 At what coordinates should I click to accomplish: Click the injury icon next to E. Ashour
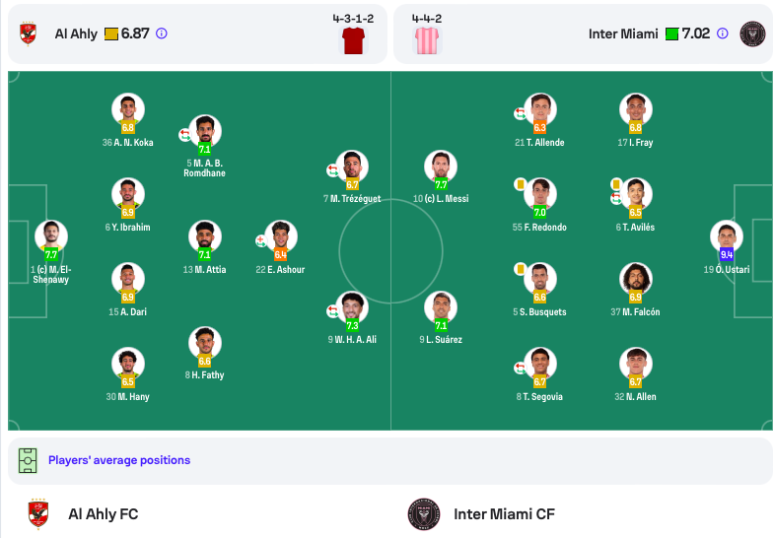coord(260,240)
